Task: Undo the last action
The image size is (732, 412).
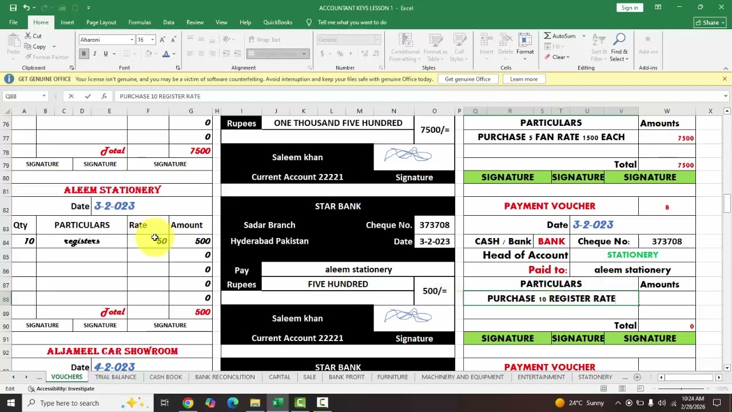Action: click(x=26, y=7)
